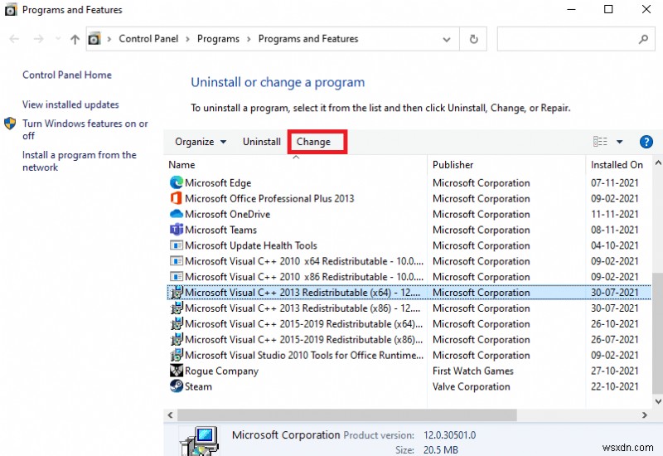Click the Visual C++ 2010 x64 icon

click(x=177, y=261)
